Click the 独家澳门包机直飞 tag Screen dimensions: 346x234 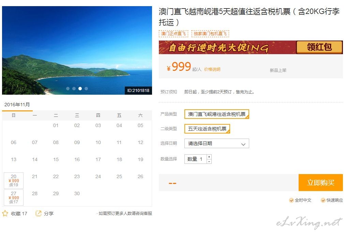210,33
